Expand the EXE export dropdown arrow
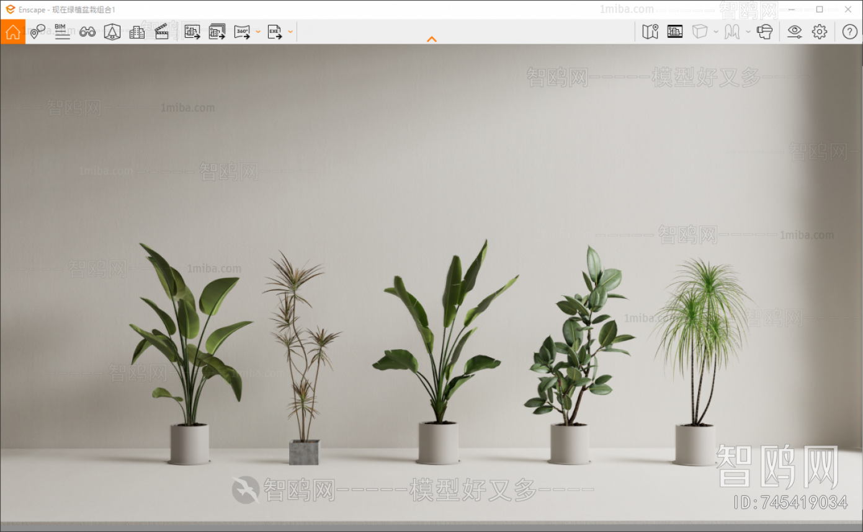 [x=290, y=32]
